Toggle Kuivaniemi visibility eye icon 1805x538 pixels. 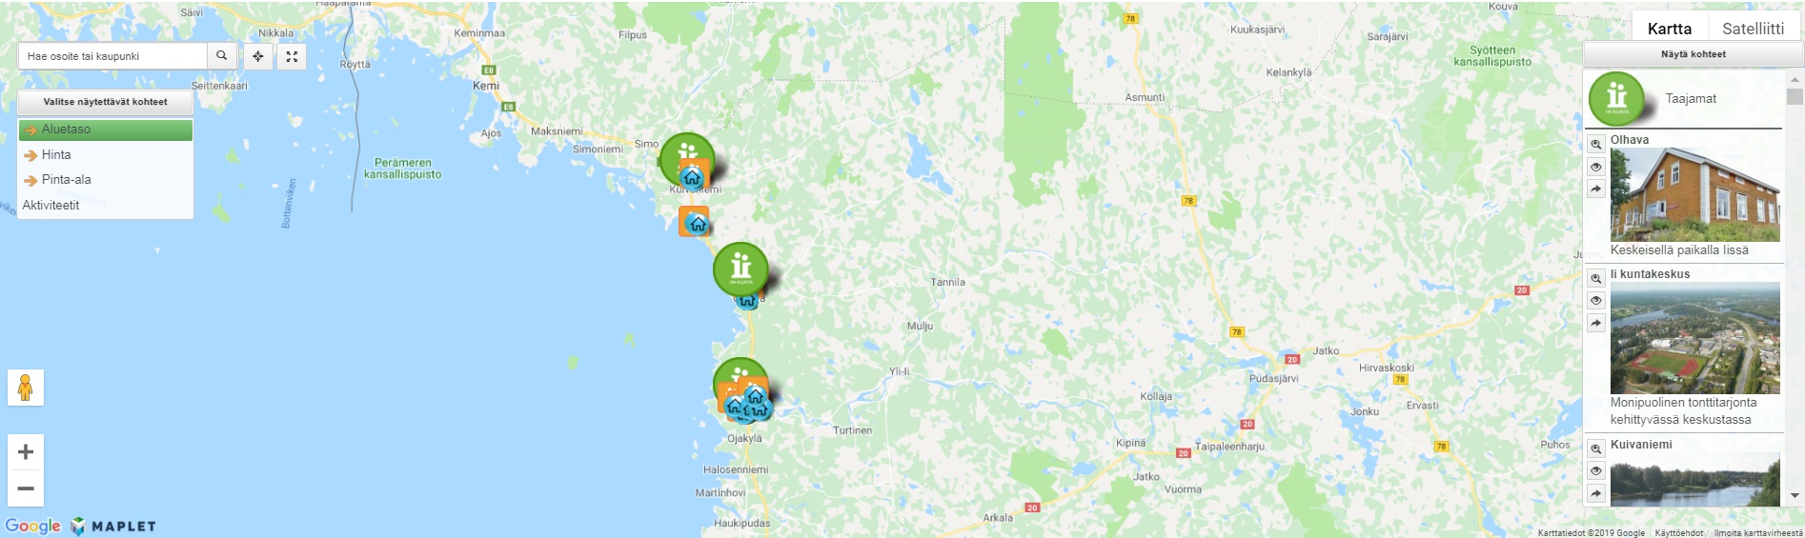pos(1595,471)
